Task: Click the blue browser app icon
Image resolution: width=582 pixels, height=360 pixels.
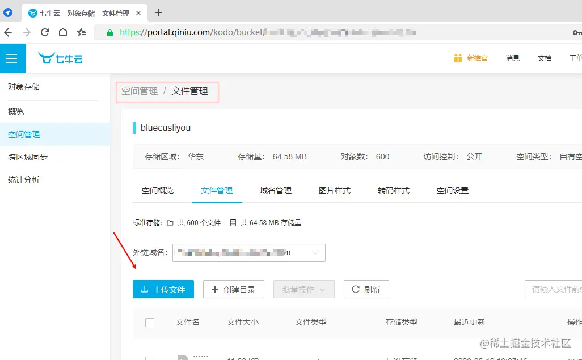Action: tap(8, 12)
